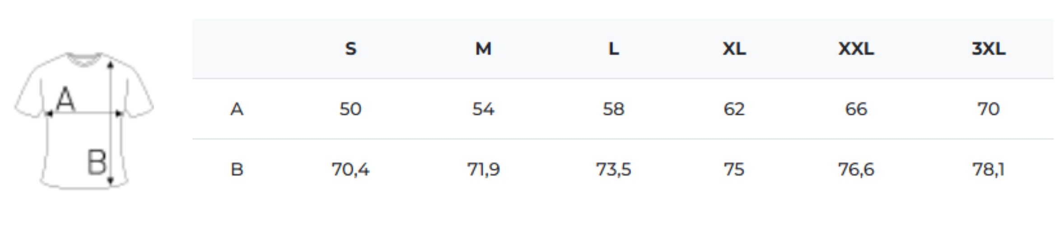Select the XXL size column header
1063x226 pixels.
(x=856, y=49)
